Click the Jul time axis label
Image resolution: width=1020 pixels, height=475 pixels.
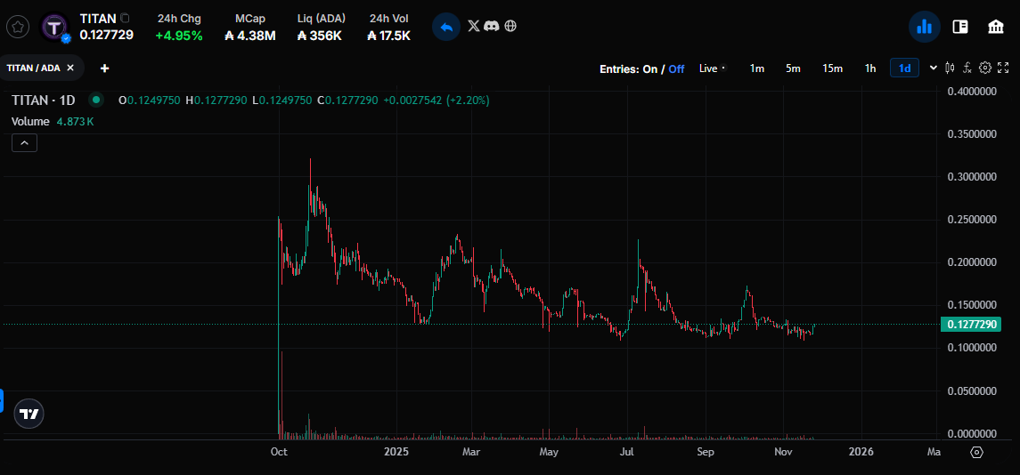pyautogui.click(x=627, y=452)
